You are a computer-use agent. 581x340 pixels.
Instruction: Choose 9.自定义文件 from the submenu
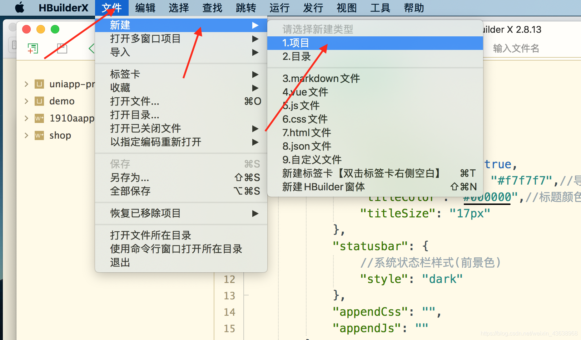pos(375,160)
